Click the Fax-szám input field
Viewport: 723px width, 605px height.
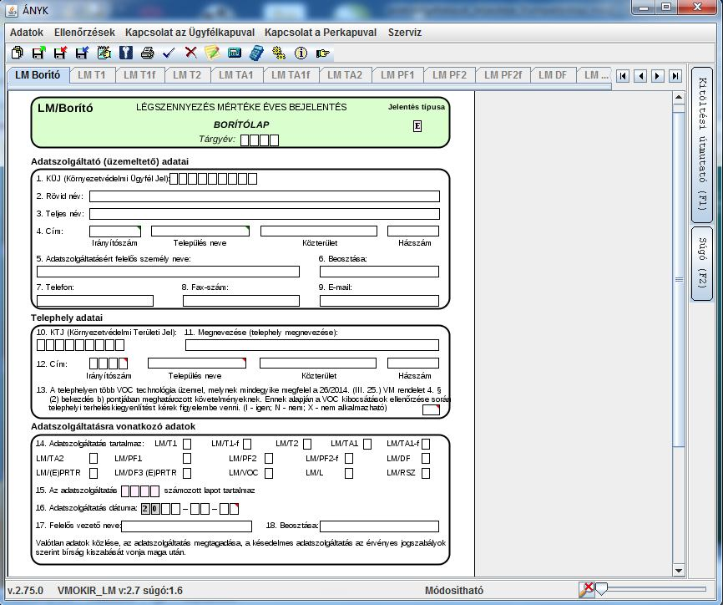241,301
